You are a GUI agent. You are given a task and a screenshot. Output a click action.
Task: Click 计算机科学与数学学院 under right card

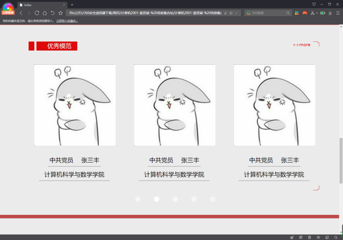coord(274,175)
